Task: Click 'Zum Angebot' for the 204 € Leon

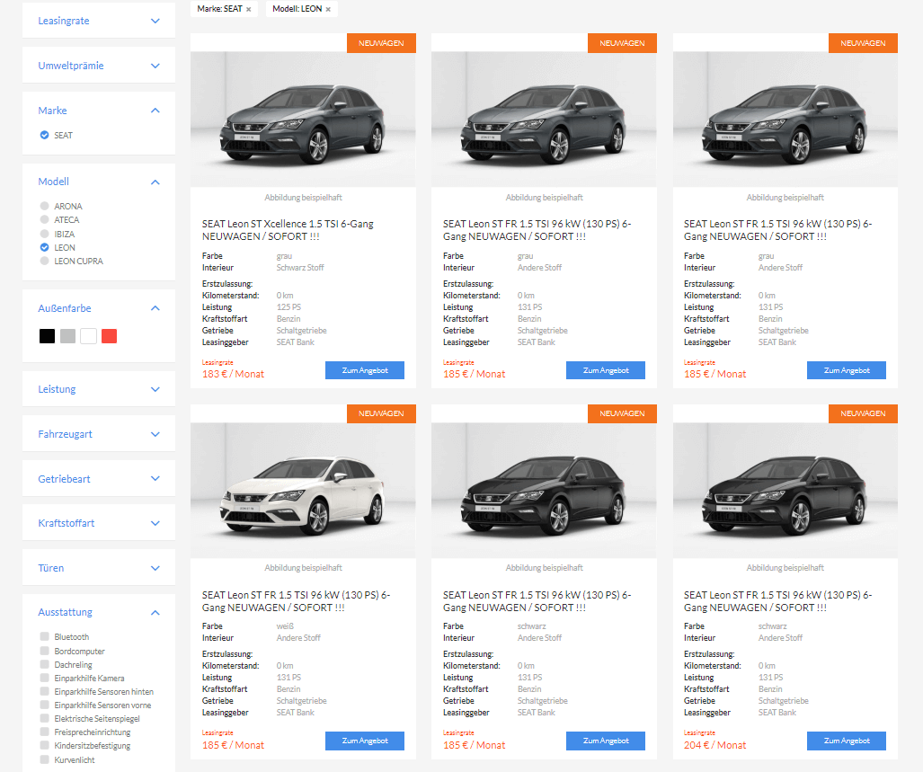Action: (x=847, y=741)
